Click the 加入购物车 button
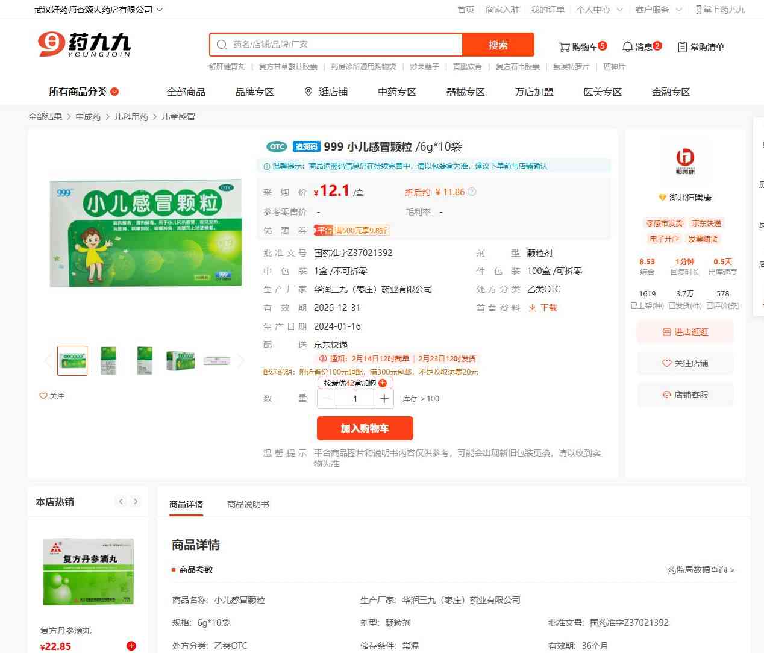The image size is (764, 653). point(365,428)
